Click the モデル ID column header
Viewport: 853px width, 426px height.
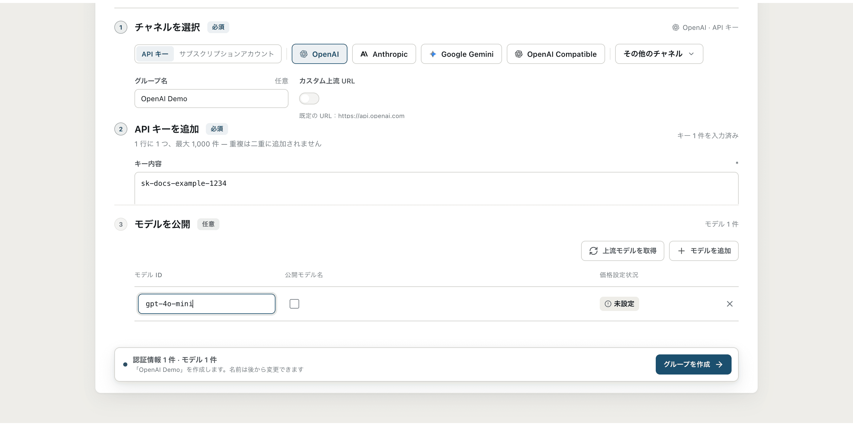coord(148,275)
